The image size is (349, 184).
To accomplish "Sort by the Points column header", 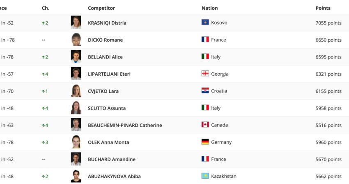I will 323,8.
